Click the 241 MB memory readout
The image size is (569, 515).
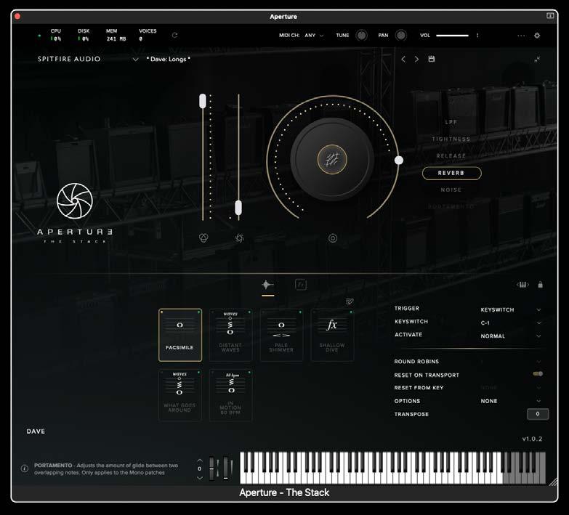pos(116,38)
